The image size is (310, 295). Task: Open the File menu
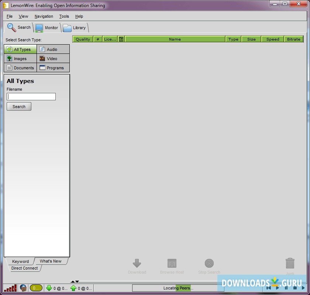pos(10,16)
